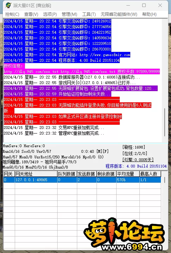Click the 发送数据 column header

(x=87, y=174)
